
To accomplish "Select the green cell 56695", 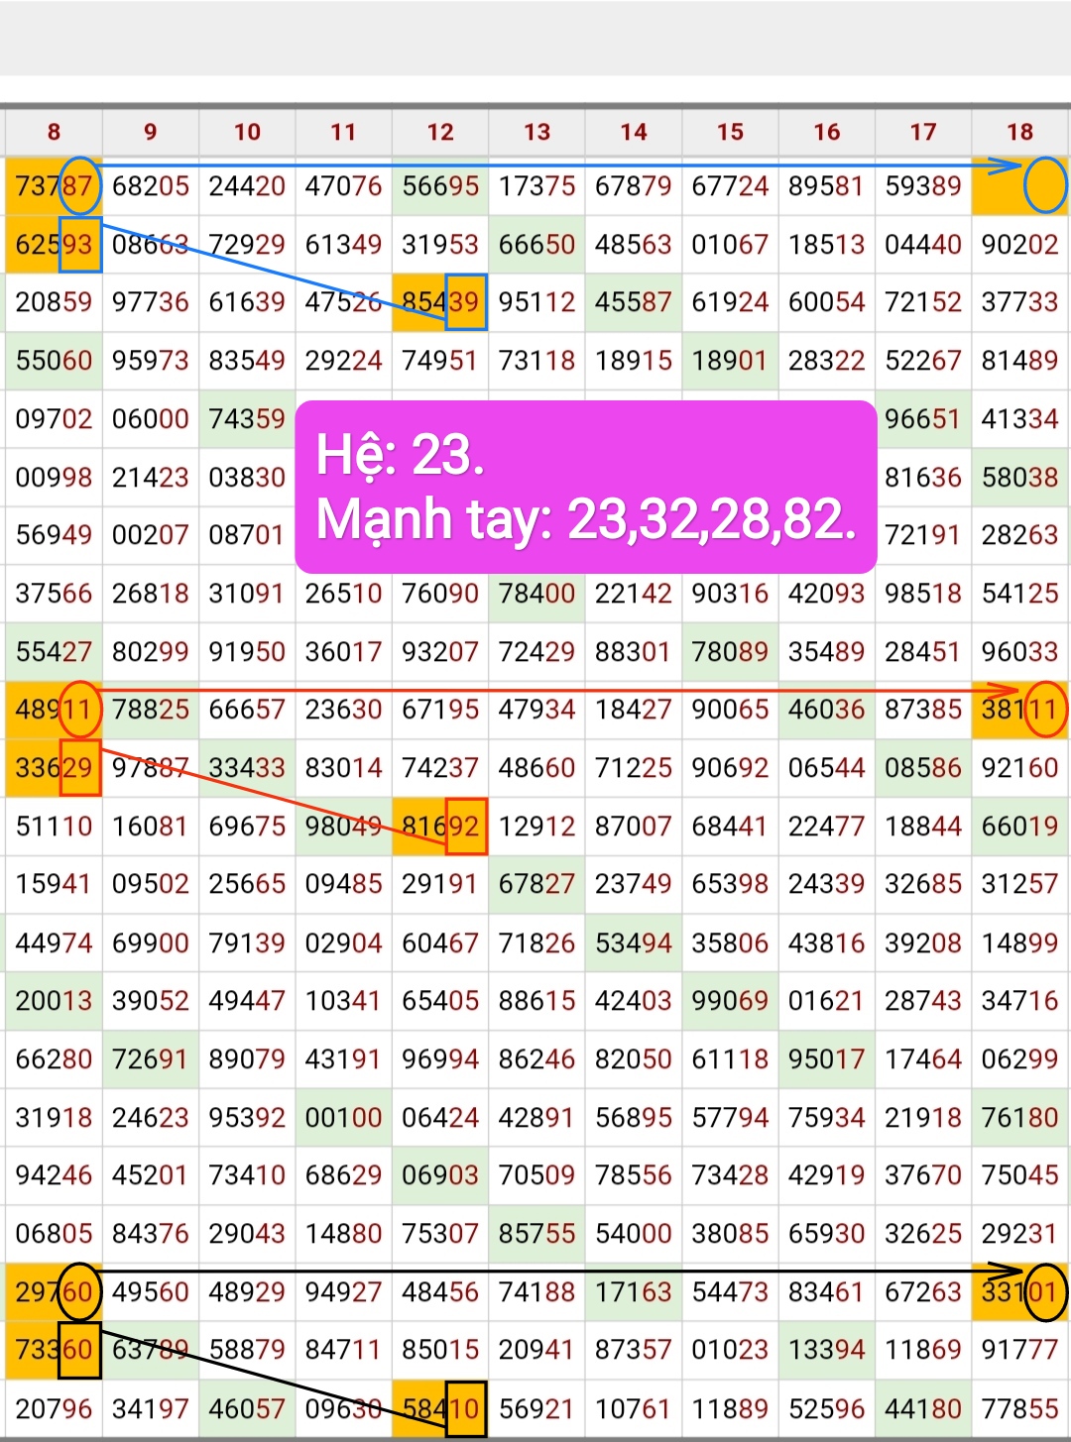I will point(440,186).
